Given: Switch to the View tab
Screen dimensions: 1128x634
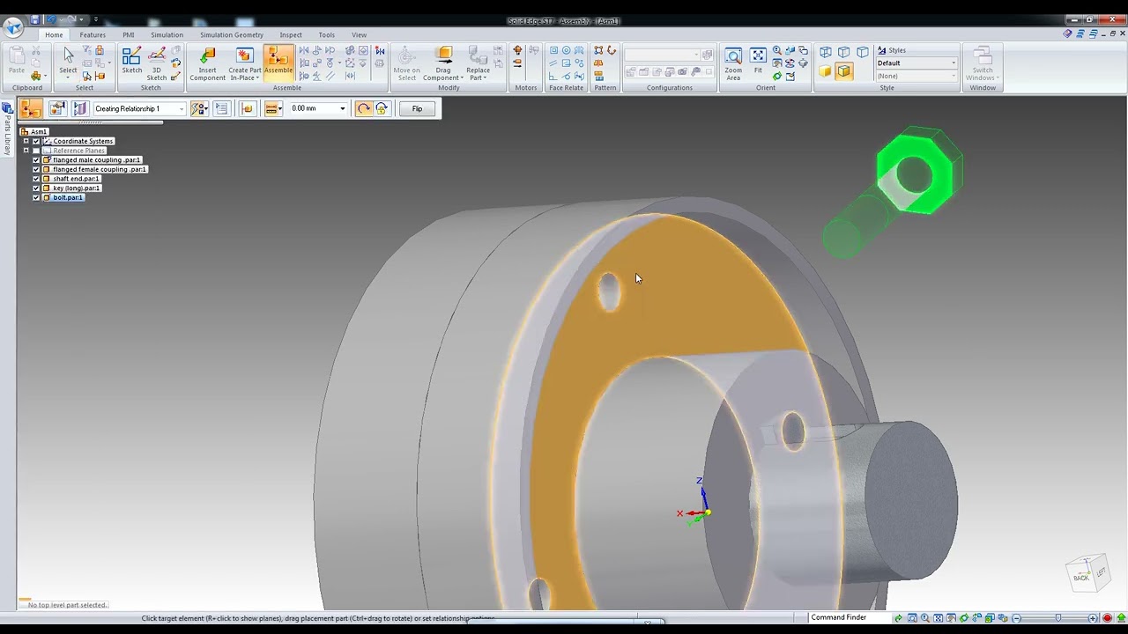Looking at the screenshot, I should (359, 35).
